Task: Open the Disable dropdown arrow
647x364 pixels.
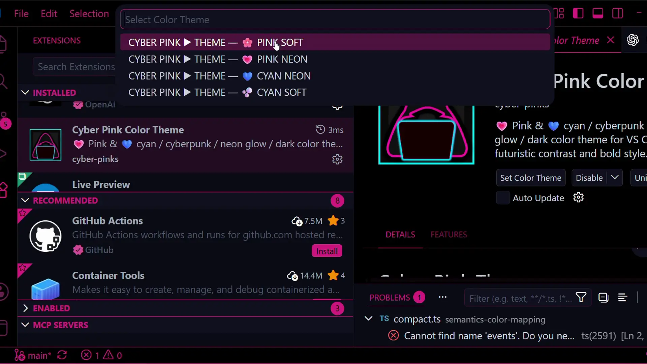Action: [x=615, y=177]
